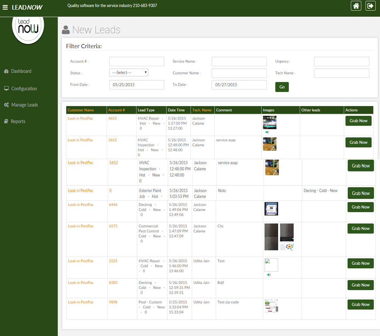Click Grab Now for account 4655
380x336 pixels.
tap(358, 121)
